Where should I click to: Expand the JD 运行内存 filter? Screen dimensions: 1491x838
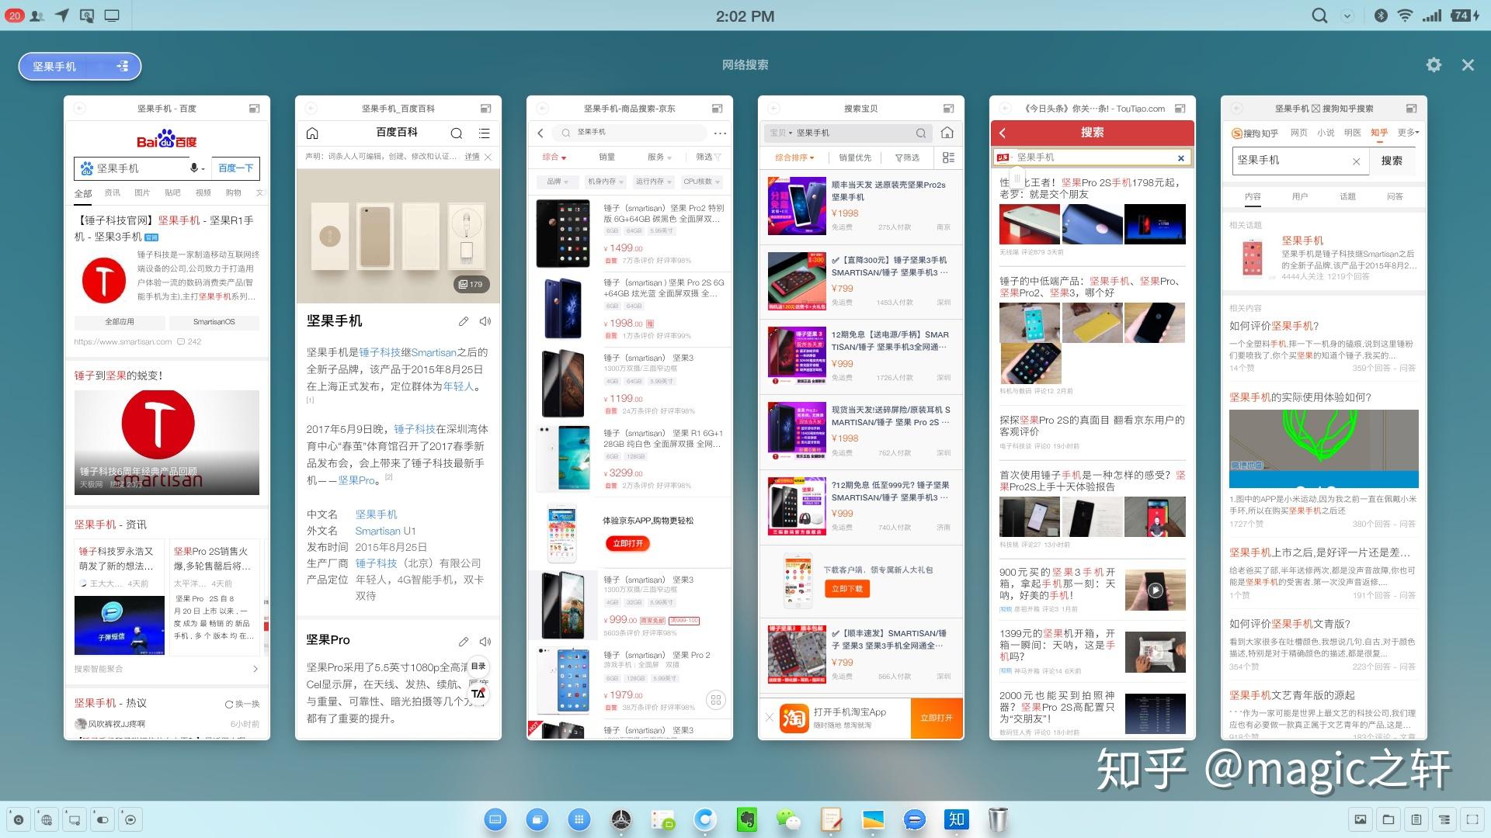point(653,182)
